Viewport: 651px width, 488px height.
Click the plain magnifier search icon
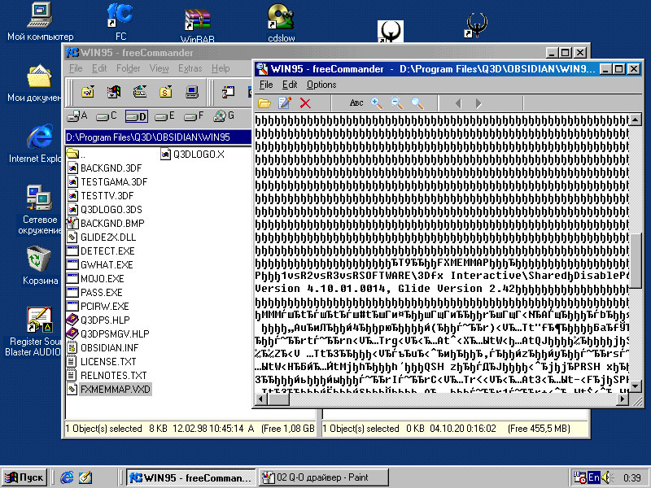point(417,103)
